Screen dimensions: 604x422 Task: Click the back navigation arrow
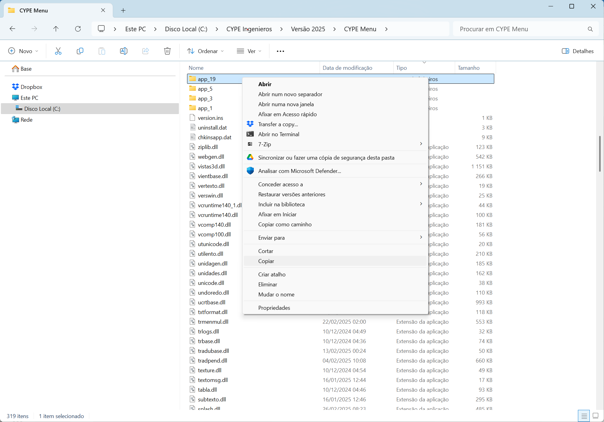tap(12, 29)
